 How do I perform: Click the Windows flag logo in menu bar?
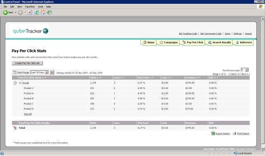[x=260, y=7]
